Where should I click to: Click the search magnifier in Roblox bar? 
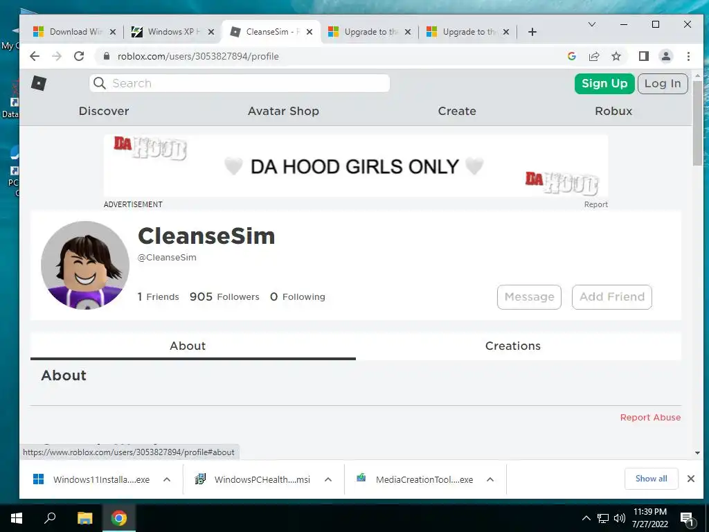(x=100, y=83)
